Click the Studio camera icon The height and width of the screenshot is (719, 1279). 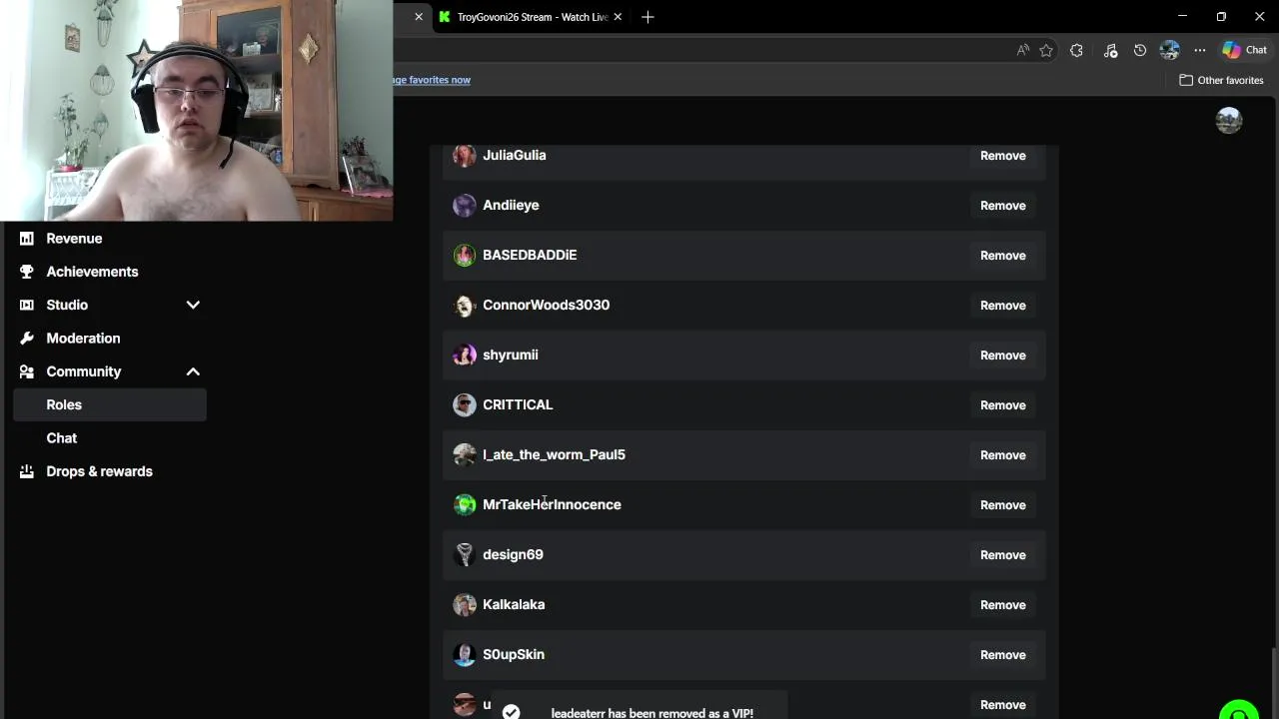point(27,305)
